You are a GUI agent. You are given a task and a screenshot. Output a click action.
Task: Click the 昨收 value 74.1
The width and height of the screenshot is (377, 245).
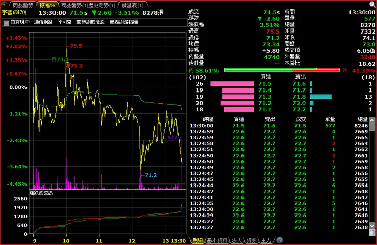(368, 38)
